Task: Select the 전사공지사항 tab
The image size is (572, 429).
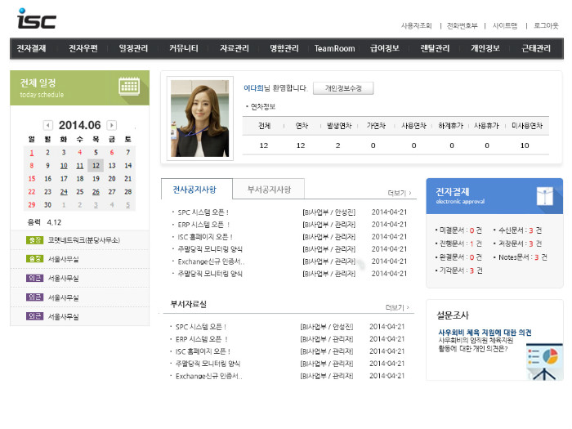Action: coord(195,189)
